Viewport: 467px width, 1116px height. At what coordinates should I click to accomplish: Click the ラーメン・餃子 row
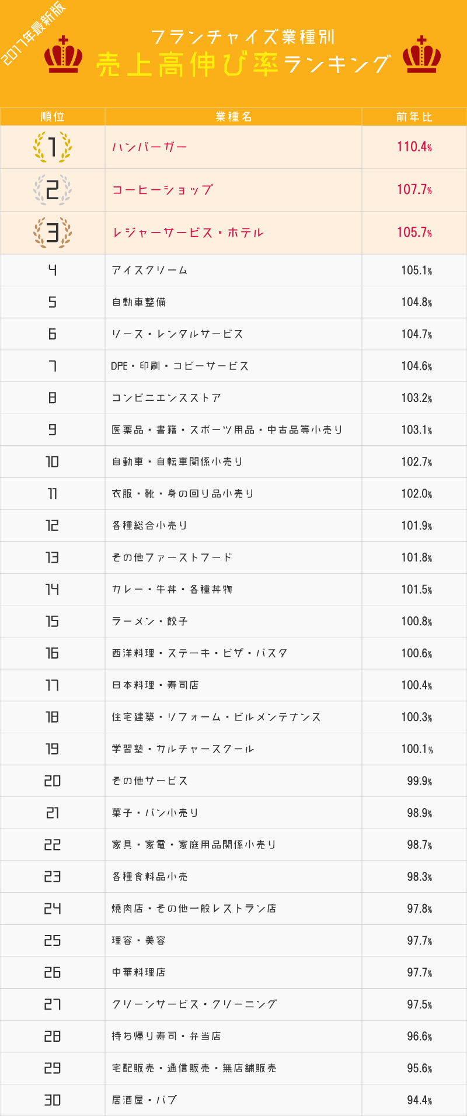(233, 621)
